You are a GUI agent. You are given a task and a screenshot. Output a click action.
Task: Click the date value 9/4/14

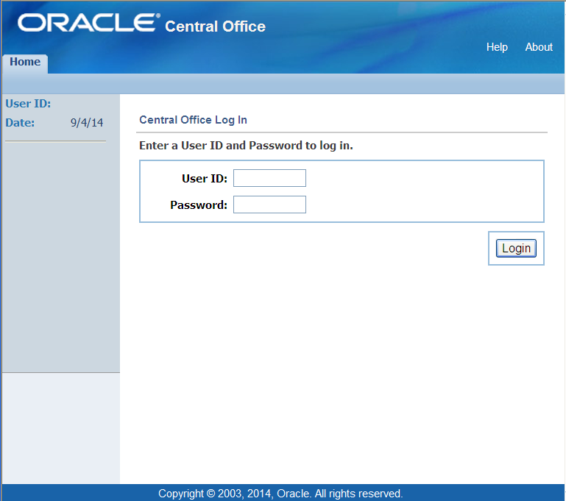87,123
